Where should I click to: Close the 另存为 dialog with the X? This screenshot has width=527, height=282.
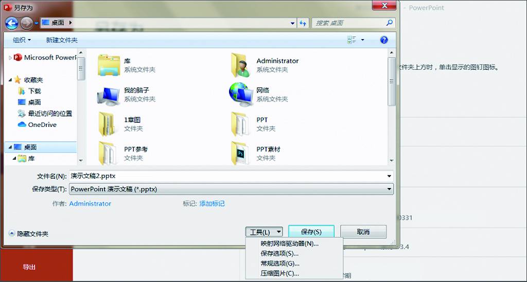[384, 5]
